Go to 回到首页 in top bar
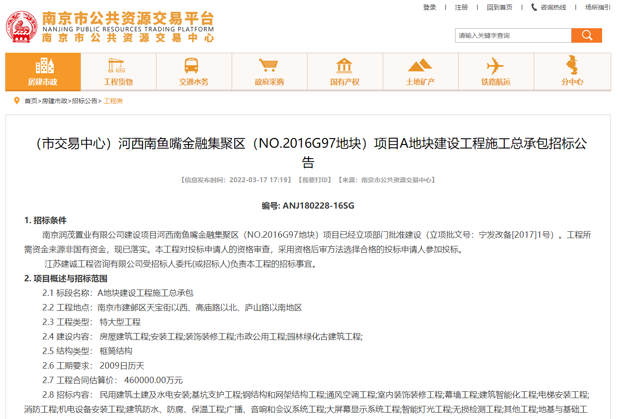618x419 pixels. pos(499,7)
